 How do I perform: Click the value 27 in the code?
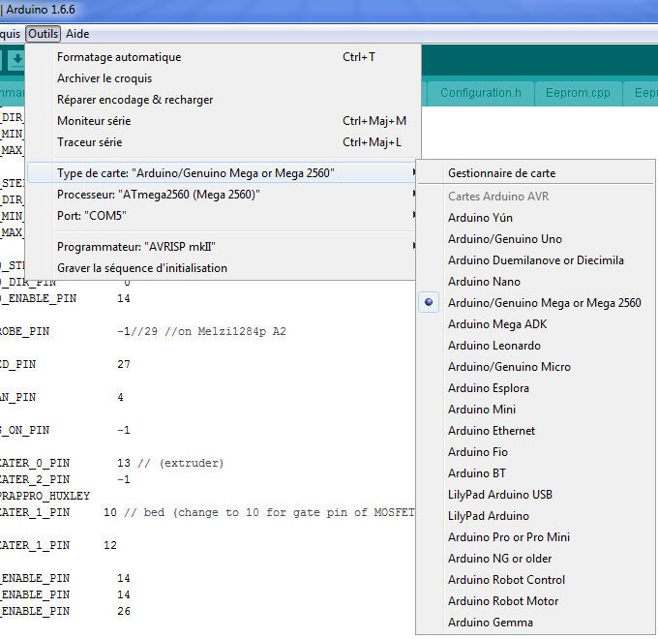pos(124,364)
